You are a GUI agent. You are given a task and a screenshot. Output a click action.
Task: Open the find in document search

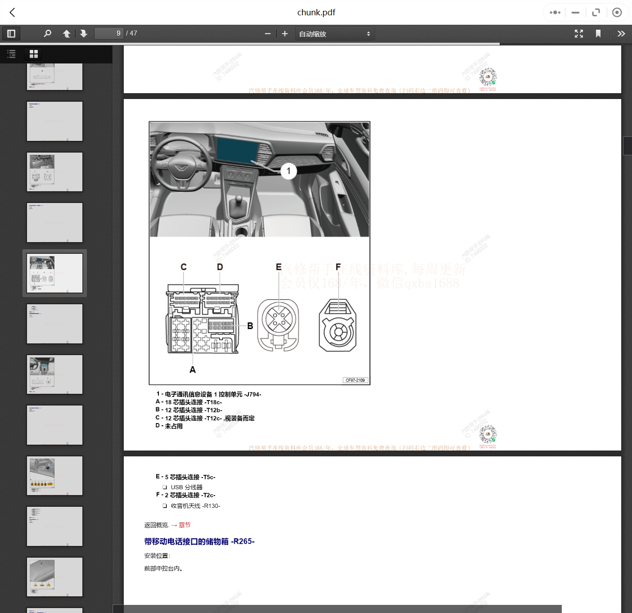click(47, 33)
